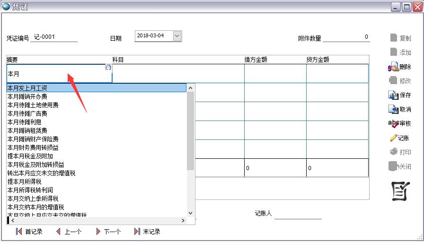The height and width of the screenshot is (242, 424).
Task: Choose 提本月所得税 suggestion
Action: pos(24,181)
